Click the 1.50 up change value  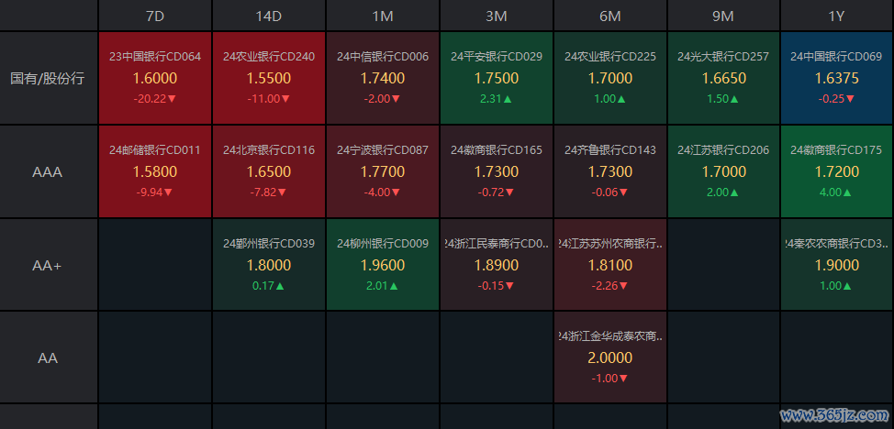723,99
